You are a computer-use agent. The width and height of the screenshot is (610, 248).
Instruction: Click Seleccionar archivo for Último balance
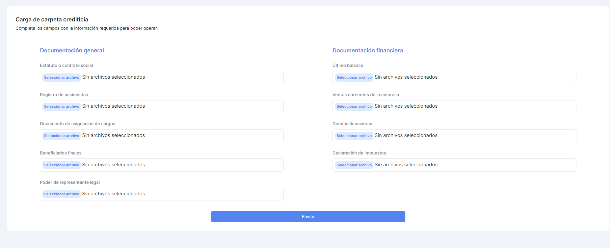point(354,77)
